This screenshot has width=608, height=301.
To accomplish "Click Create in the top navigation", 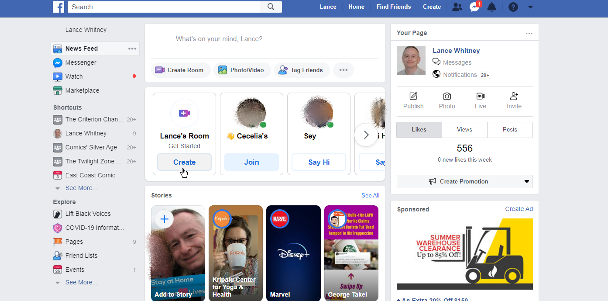I will click(x=432, y=7).
